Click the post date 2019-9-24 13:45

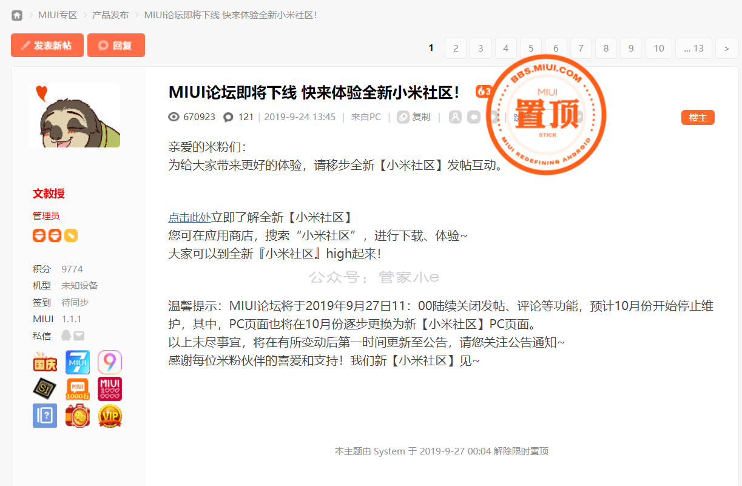(300, 117)
